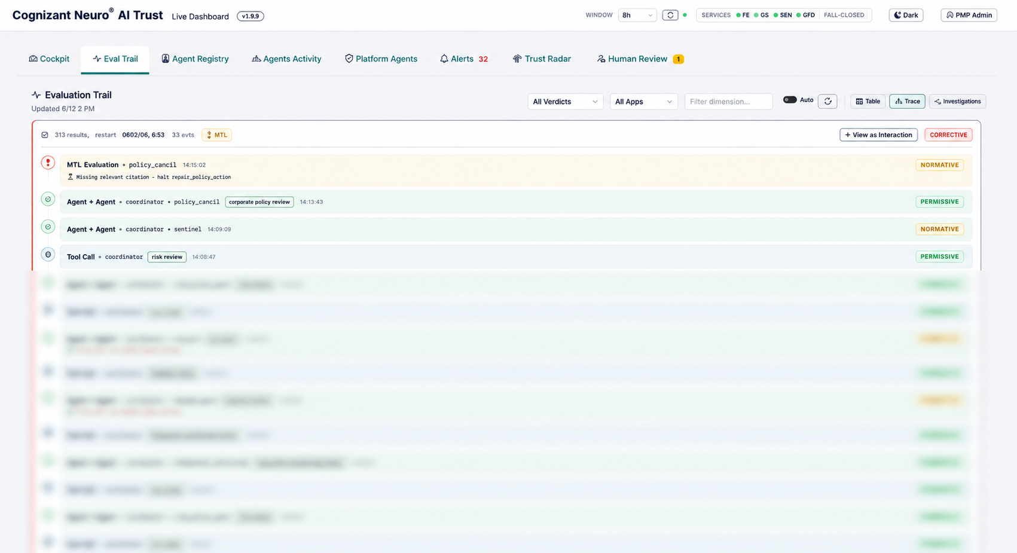Click the window refresh icon beside 8h
Screen dimensions: 1017x553
click(670, 15)
